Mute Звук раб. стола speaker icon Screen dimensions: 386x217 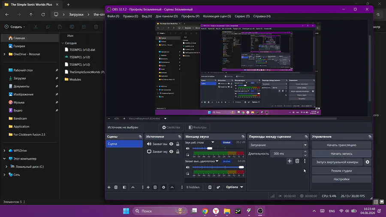[x=187, y=148]
